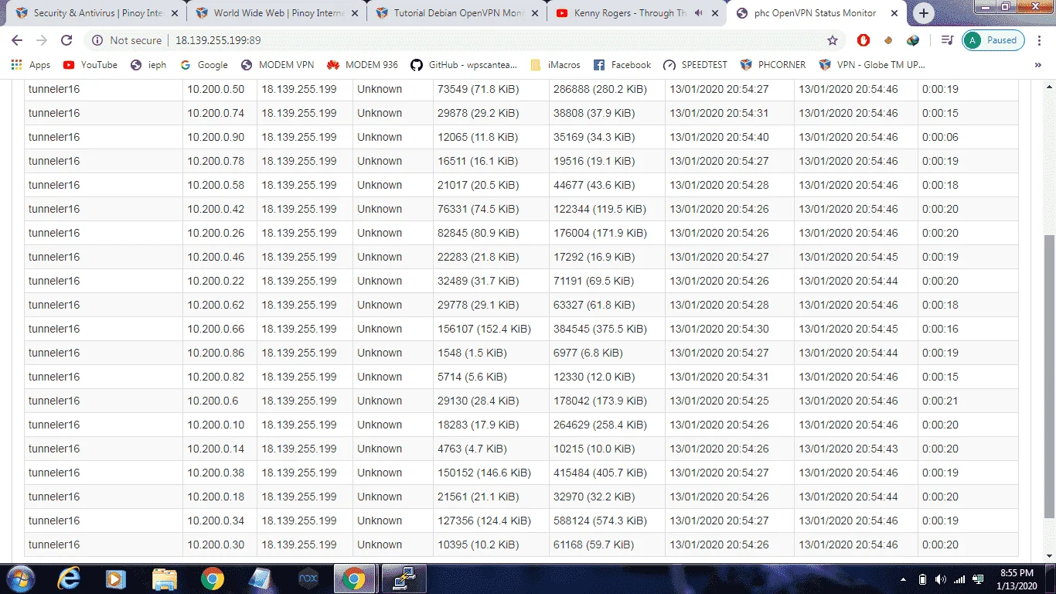This screenshot has height=594, width=1056.
Task: Click bytes sent 588124 (574.3 KiB)
Action: [601, 521]
